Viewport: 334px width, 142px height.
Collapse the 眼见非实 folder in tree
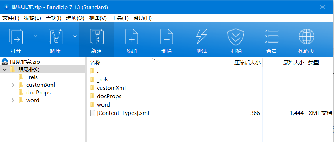tap(5, 70)
